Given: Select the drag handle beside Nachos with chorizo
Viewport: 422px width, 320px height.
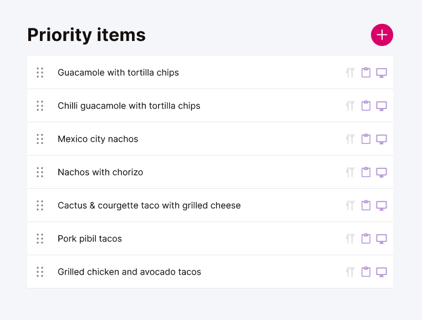Looking at the screenshot, I should tap(40, 172).
